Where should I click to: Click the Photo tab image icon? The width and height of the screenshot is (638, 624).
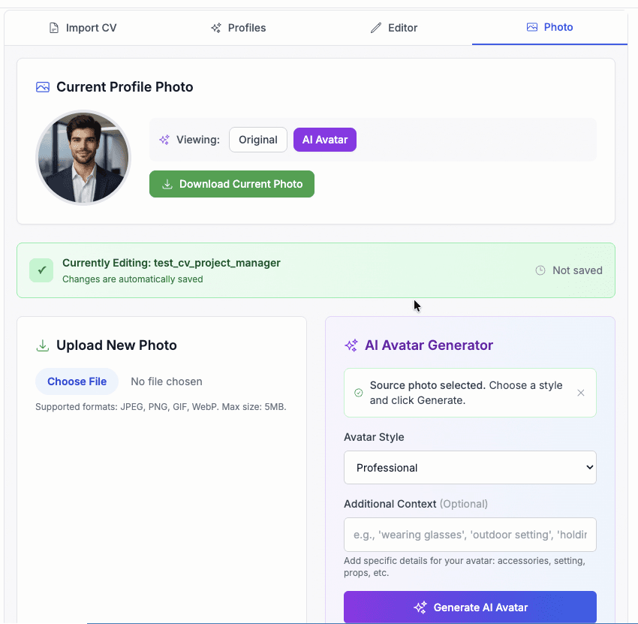click(532, 27)
